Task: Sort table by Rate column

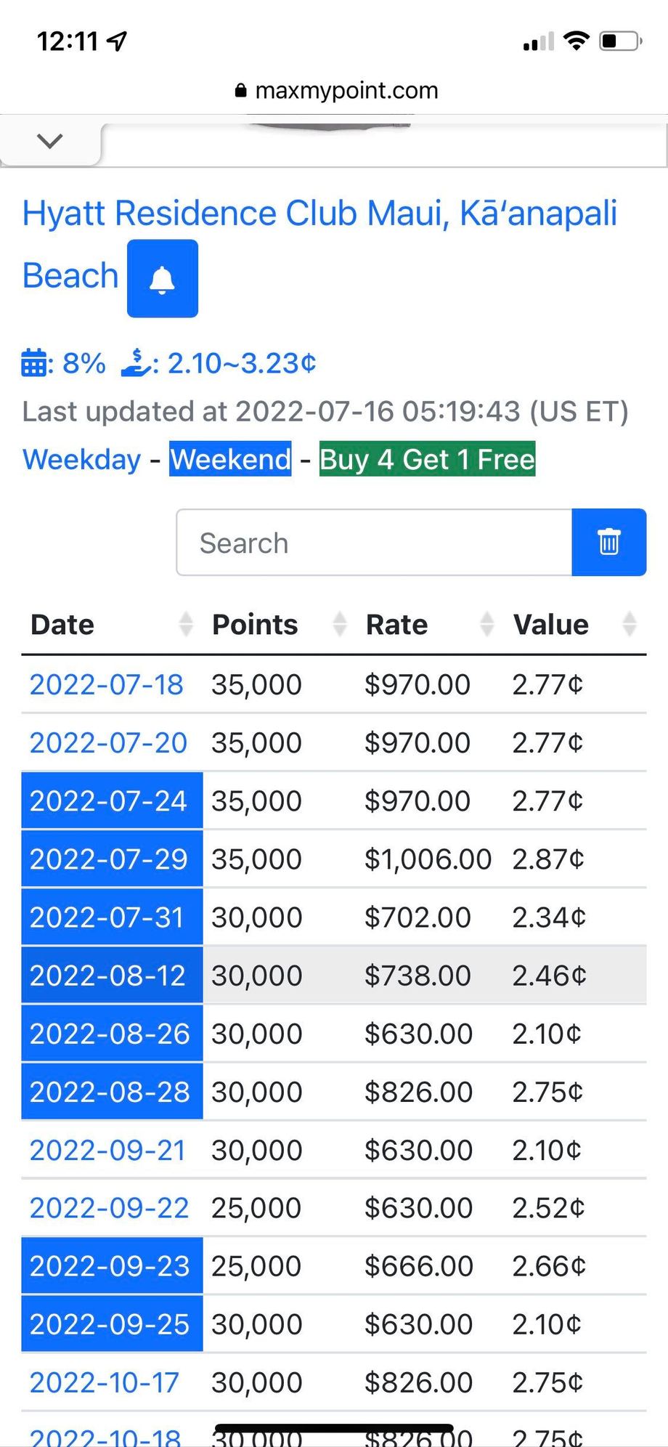Action: pyautogui.click(x=430, y=625)
